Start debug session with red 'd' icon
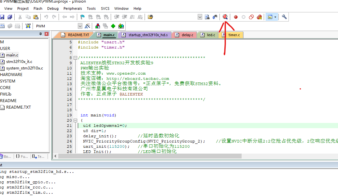 click(225, 17)
